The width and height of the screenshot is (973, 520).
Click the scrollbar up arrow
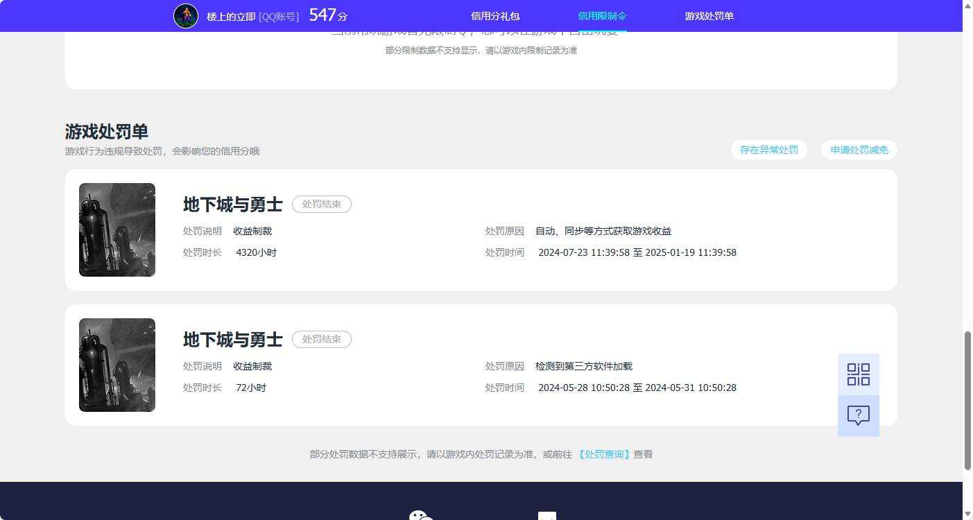coord(967,5)
